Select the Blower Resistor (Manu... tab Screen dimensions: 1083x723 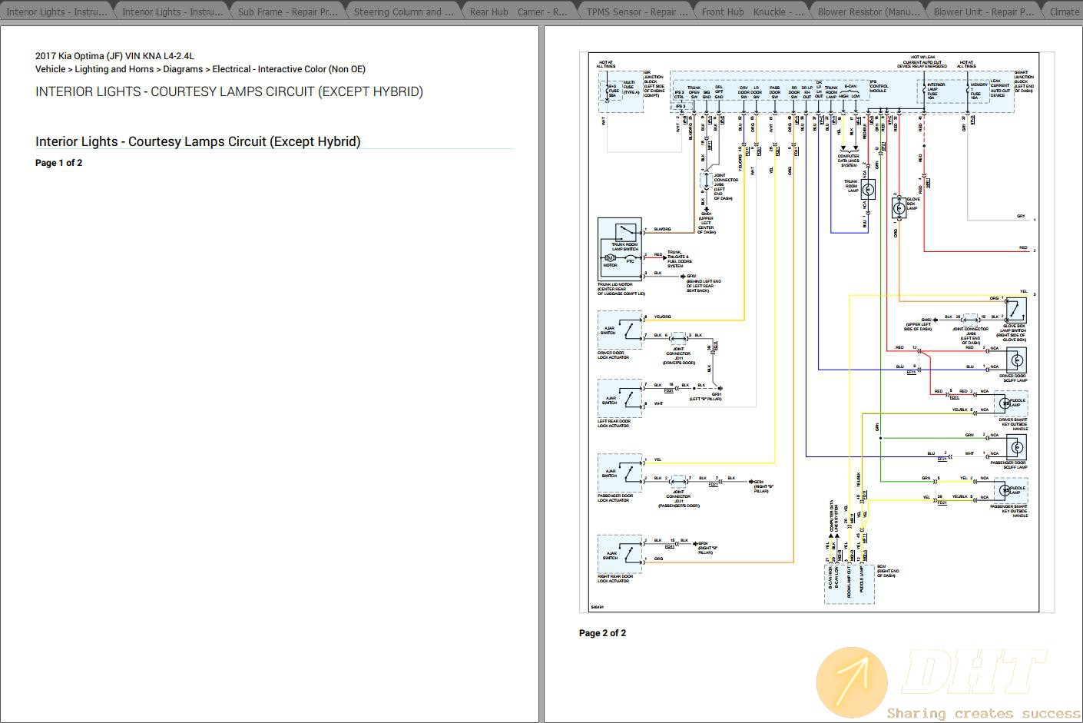pyautogui.click(x=869, y=12)
